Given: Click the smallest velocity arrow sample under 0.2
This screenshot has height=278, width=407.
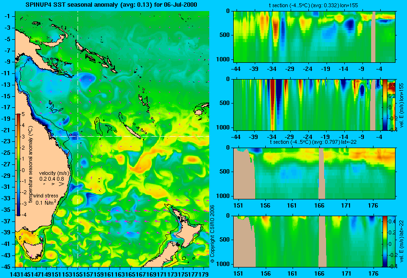Looking at the screenshot, I should (x=45, y=184).
